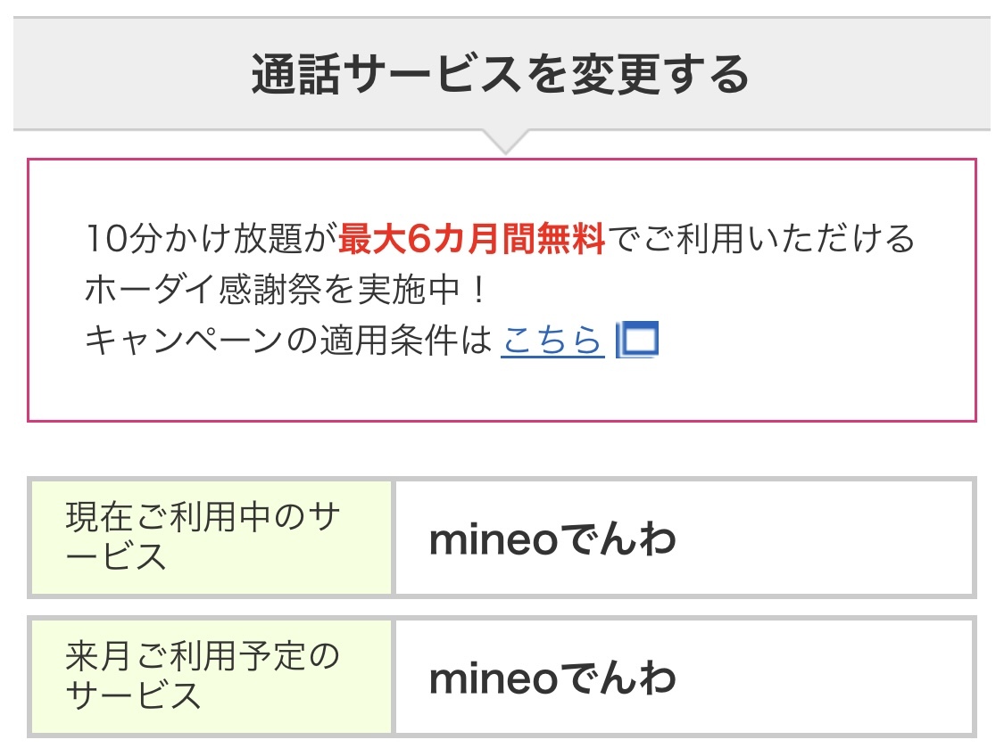Click the red 最大6カ月間無料 text
Image resolution: width=1004 pixels, height=748 pixels.
472,240
